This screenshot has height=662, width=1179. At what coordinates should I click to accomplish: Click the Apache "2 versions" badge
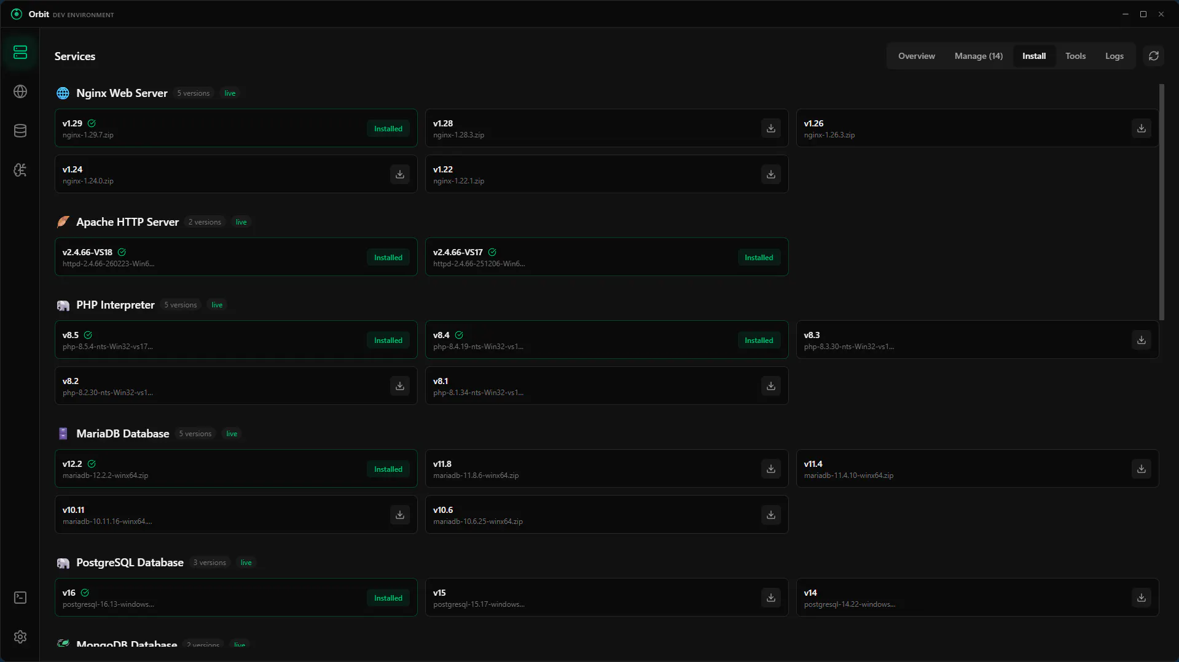205,222
